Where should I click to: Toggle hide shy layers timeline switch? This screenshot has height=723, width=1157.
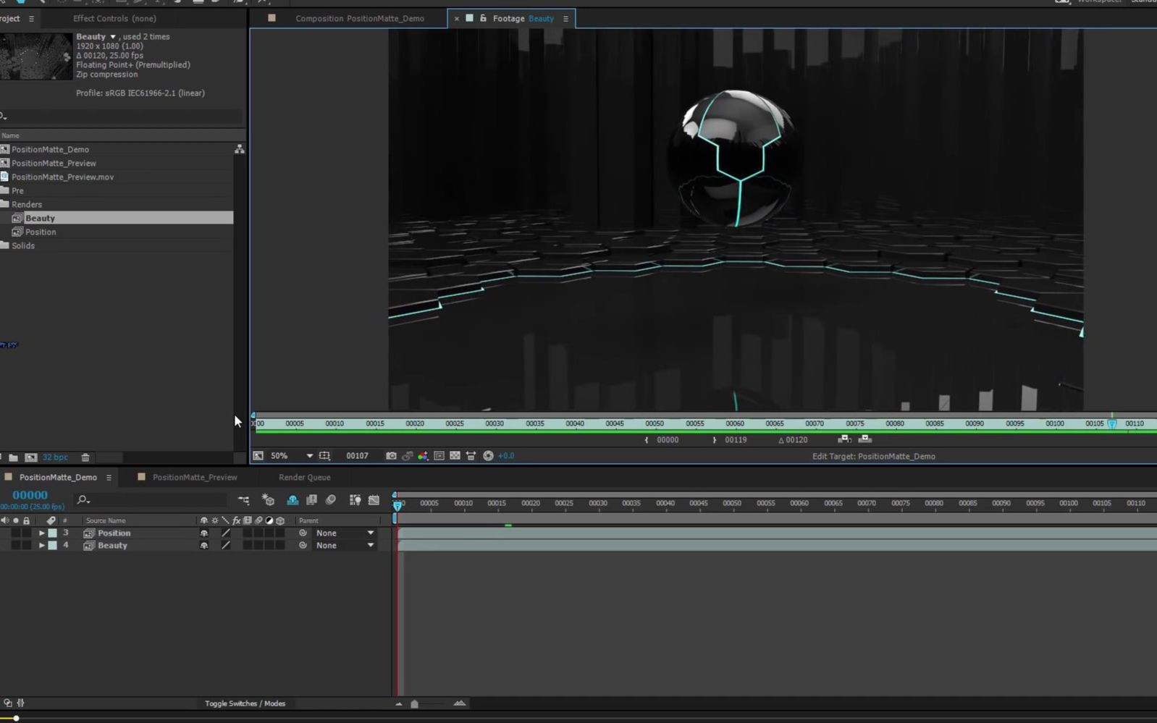tap(293, 500)
